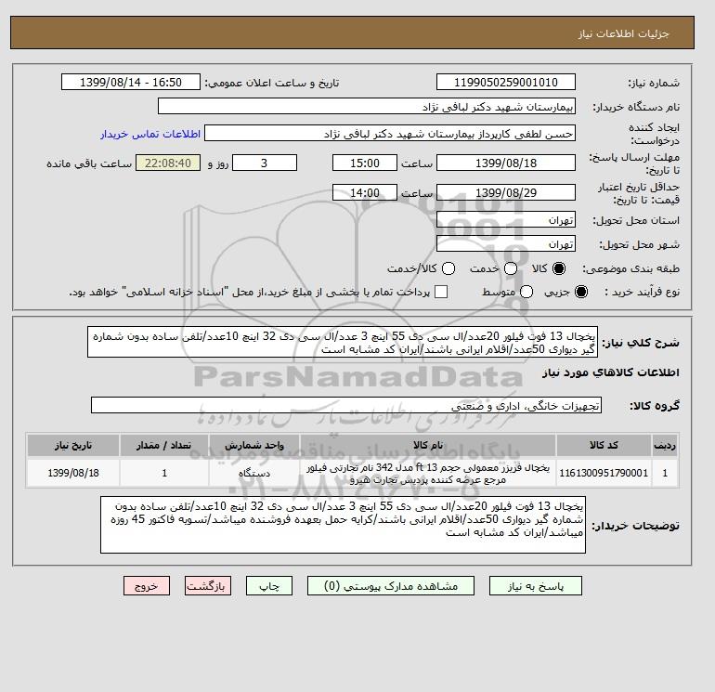Click the announcement date field 1399/08/14 - 16:50
715x692 pixels.
coord(131,82)
